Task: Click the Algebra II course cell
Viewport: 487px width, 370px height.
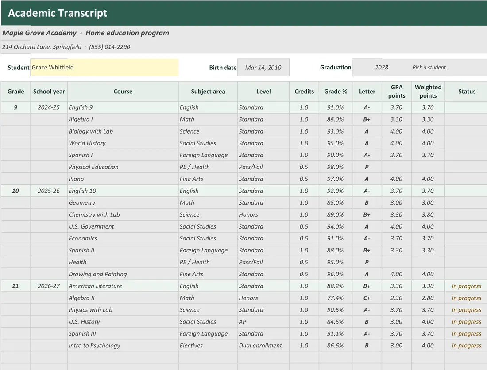Action: [123, 298]
